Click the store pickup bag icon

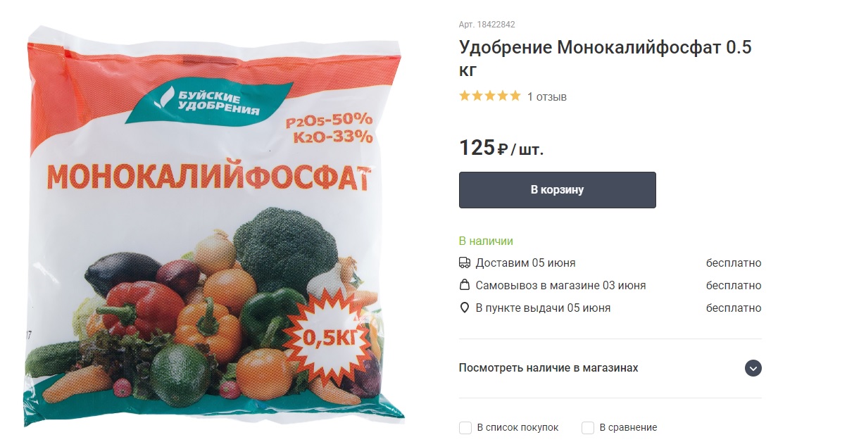(x=465, y=286)
